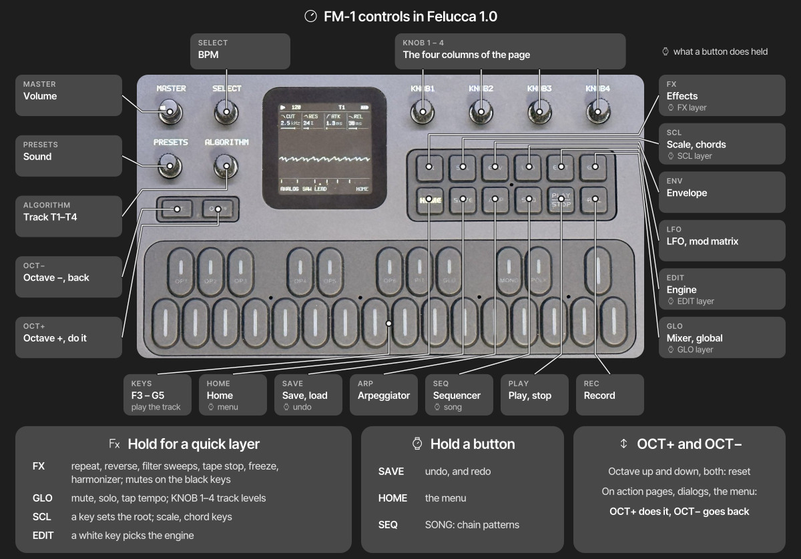801x559 pixels.
Task: Click the watch icon beside 'Hold a button' heading
Action: click(417, 444)
